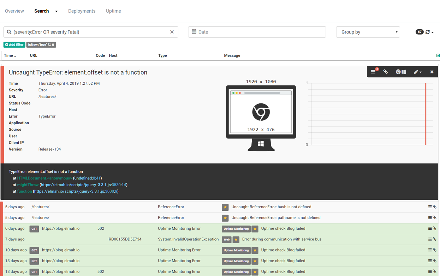
Task: Click the Date input field
Action: point(257,32)
